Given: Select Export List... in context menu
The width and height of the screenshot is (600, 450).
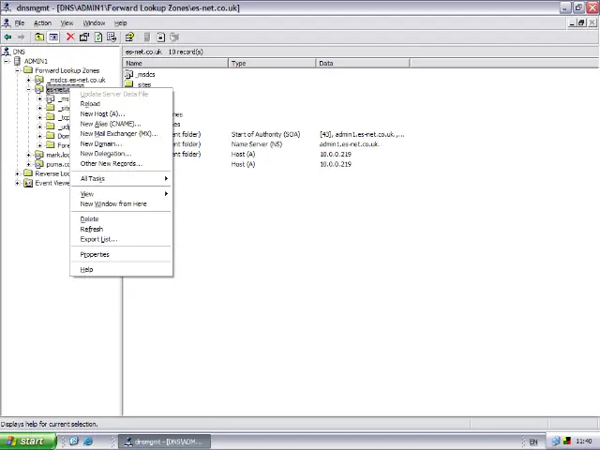Looking at the screenshot, I should [x=121, y=239].
